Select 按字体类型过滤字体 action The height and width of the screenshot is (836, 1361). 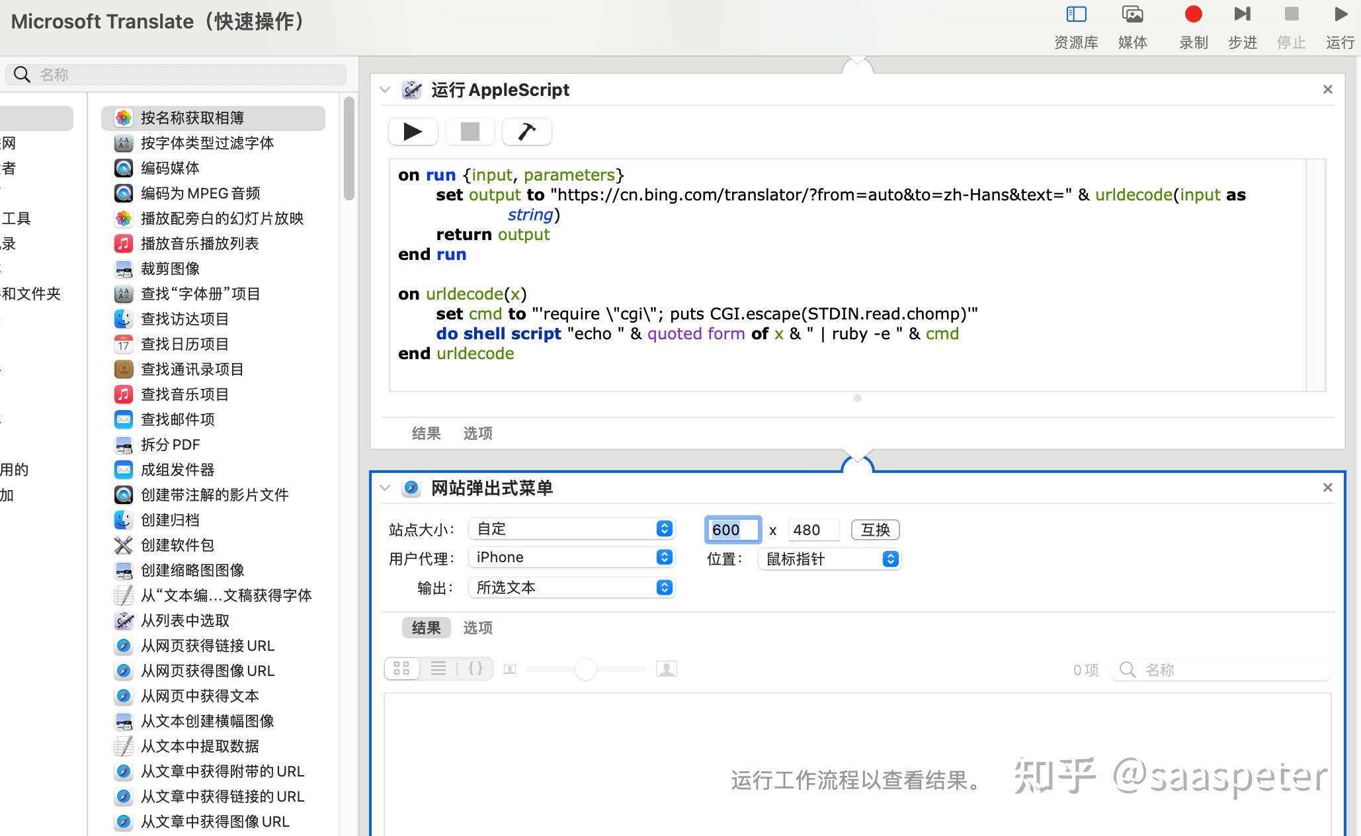tap(213, 143)
